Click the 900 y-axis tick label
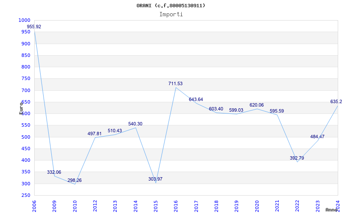The width and height of the screenshot is (342, 214). (26, 44)
